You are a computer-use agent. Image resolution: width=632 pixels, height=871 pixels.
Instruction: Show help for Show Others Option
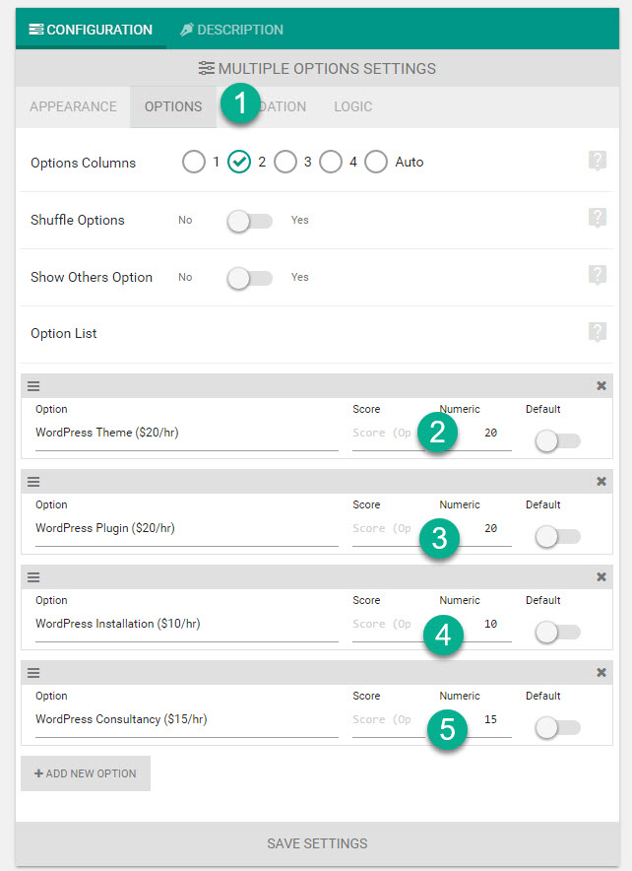click(x=597, y=276)
